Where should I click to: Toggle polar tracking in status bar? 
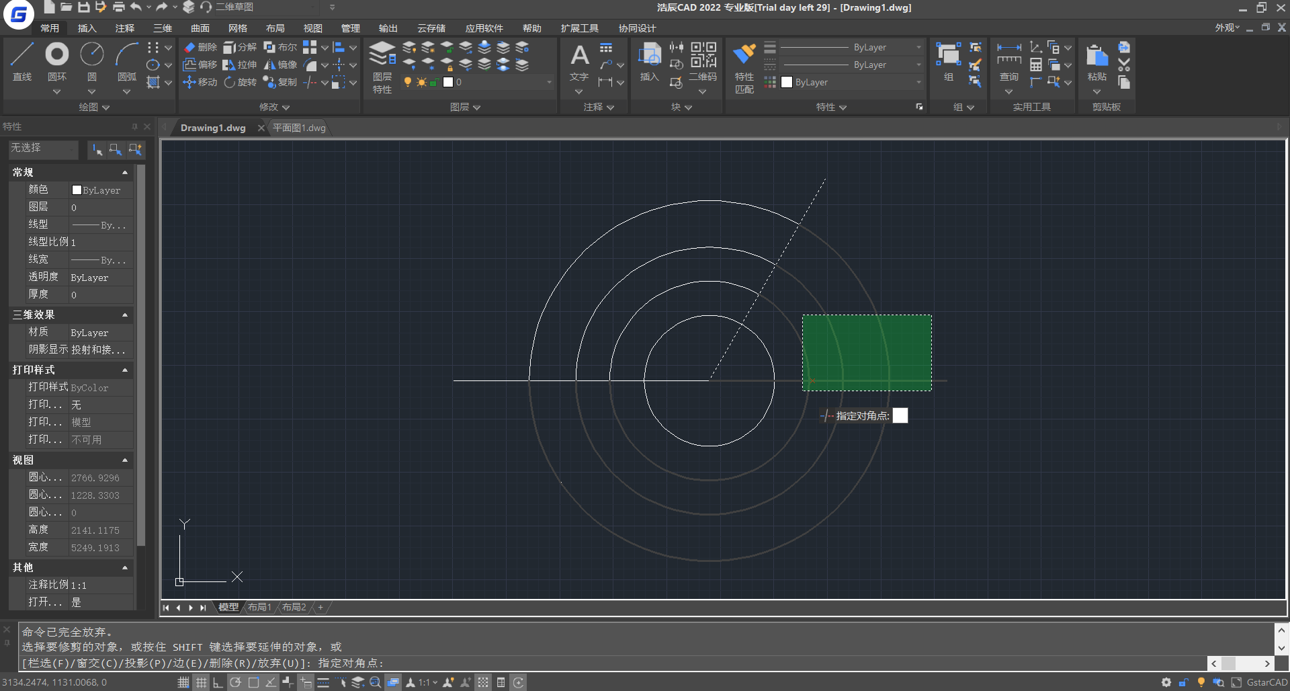tap(235, 682)
